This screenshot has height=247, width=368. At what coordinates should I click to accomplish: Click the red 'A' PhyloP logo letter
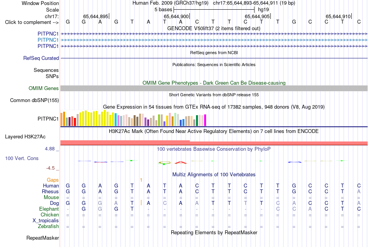click(181, 162)
